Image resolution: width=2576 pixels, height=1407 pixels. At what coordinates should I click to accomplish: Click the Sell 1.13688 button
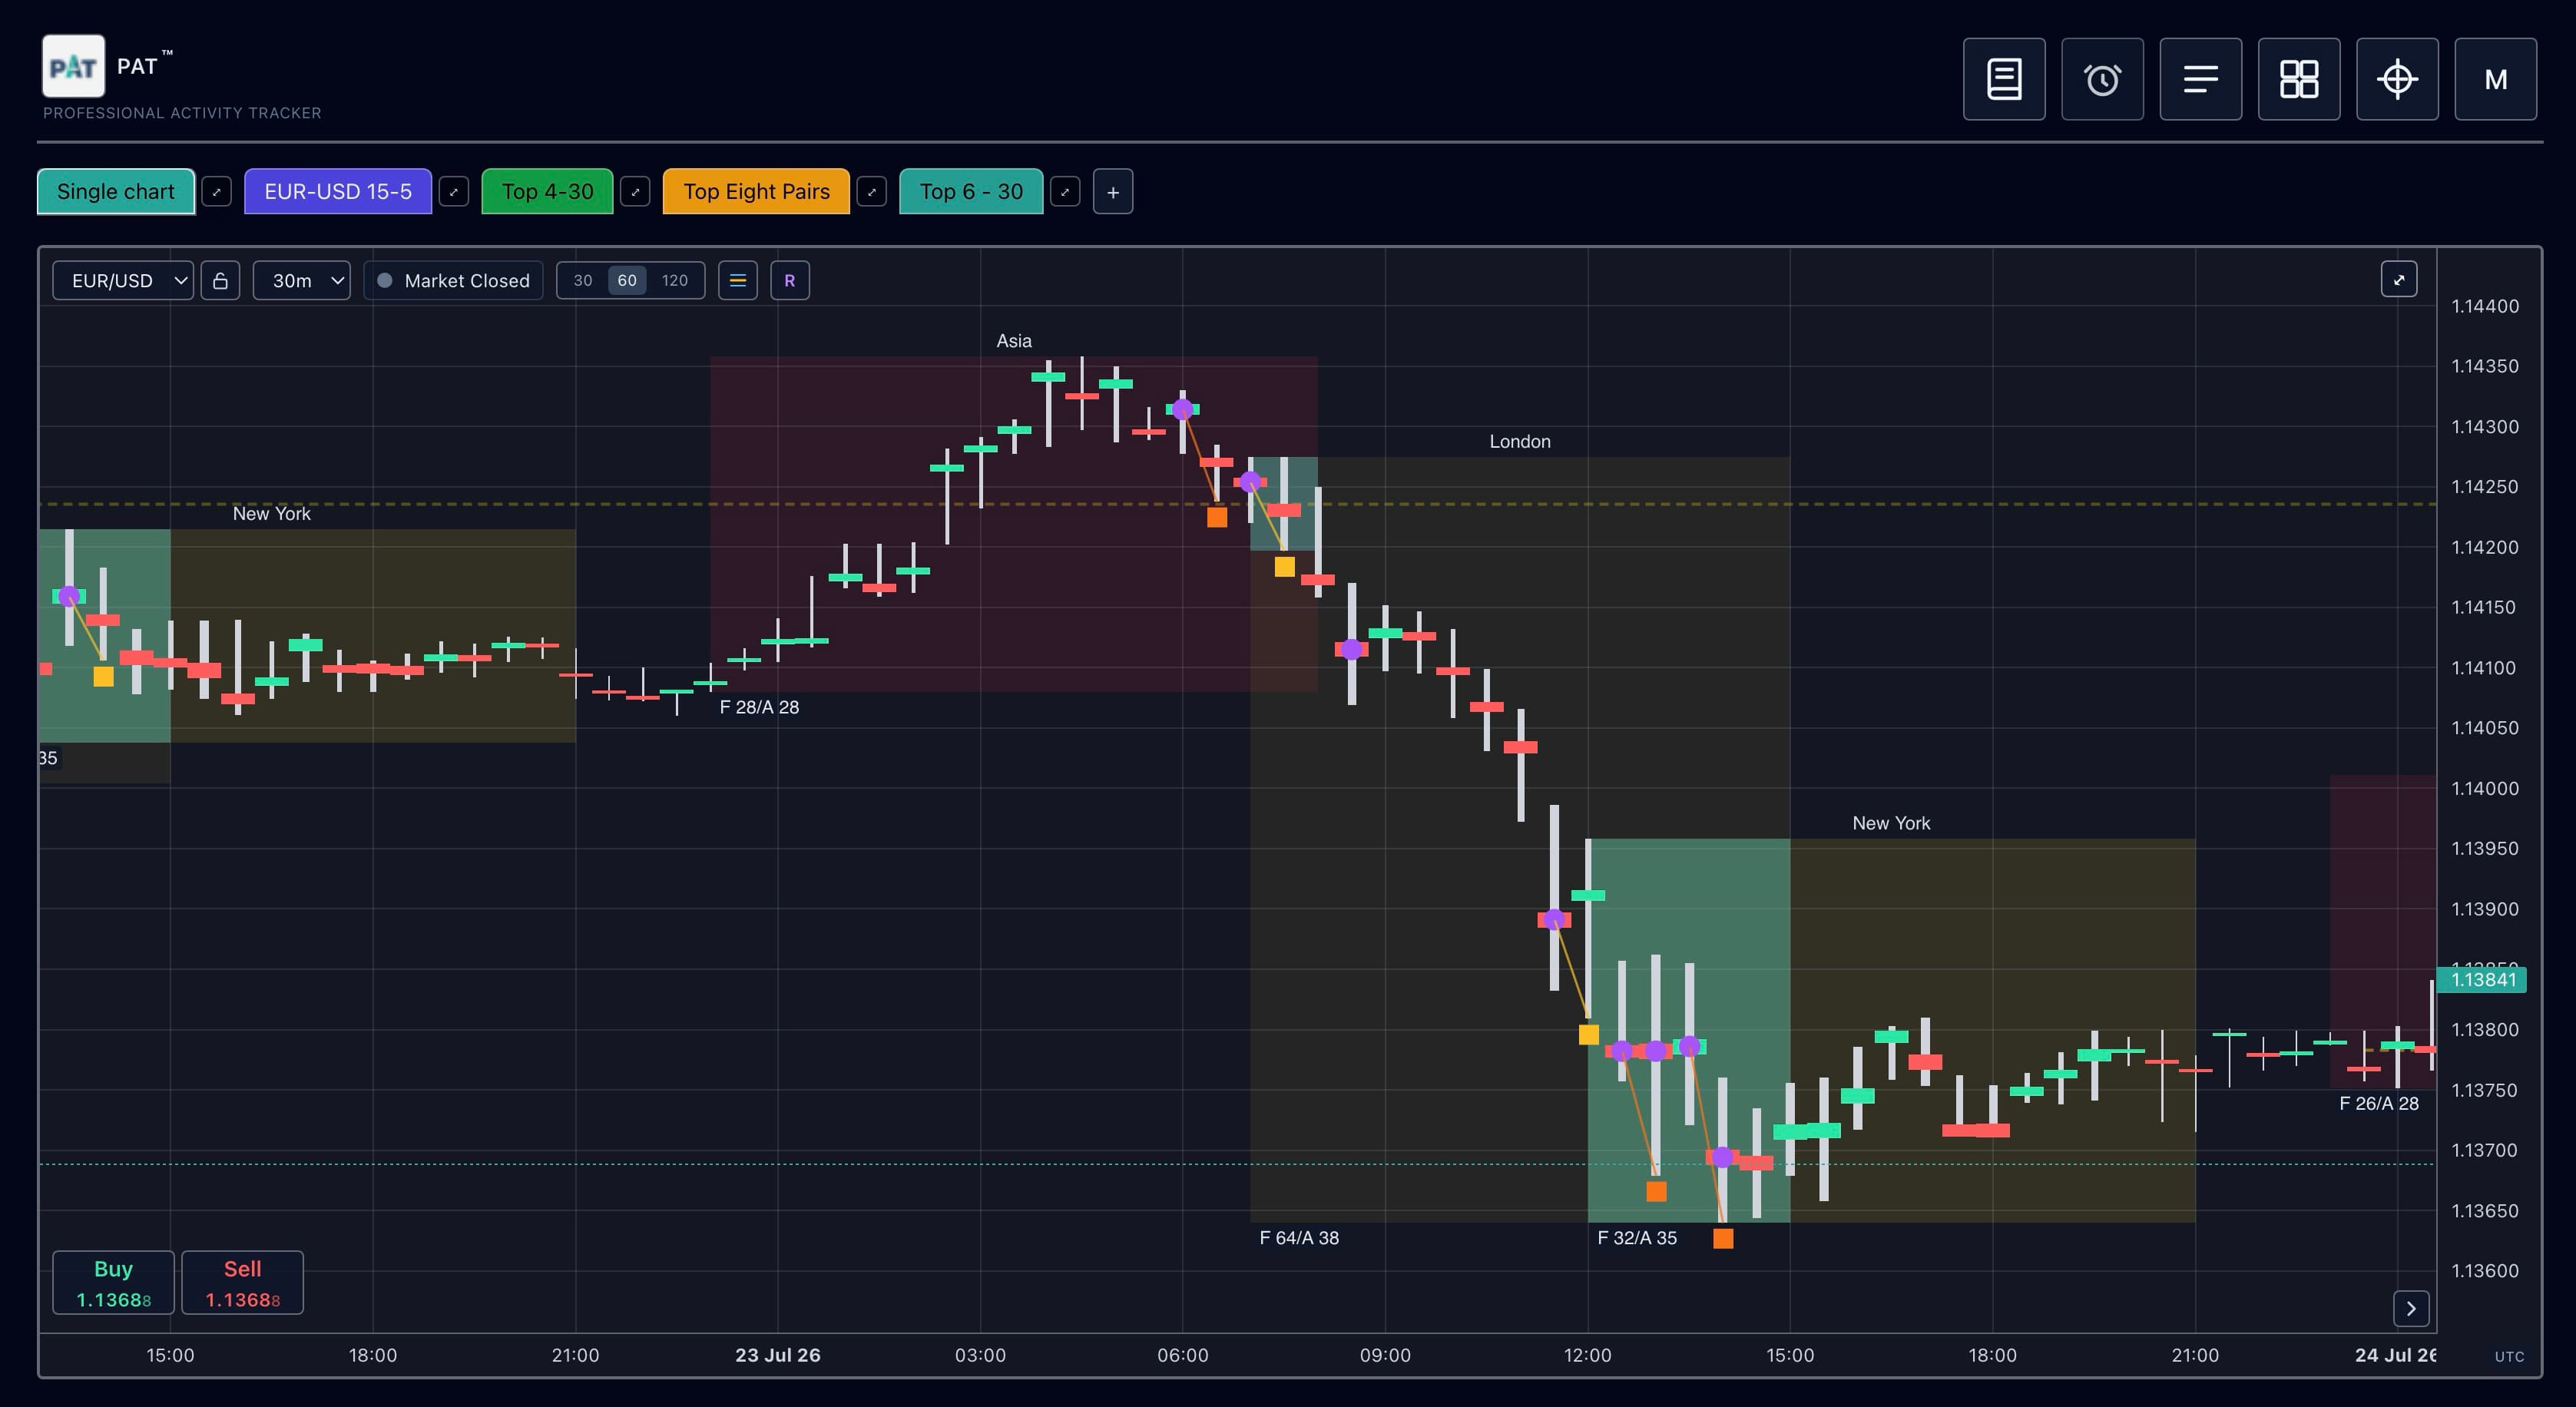point(242,1283)
